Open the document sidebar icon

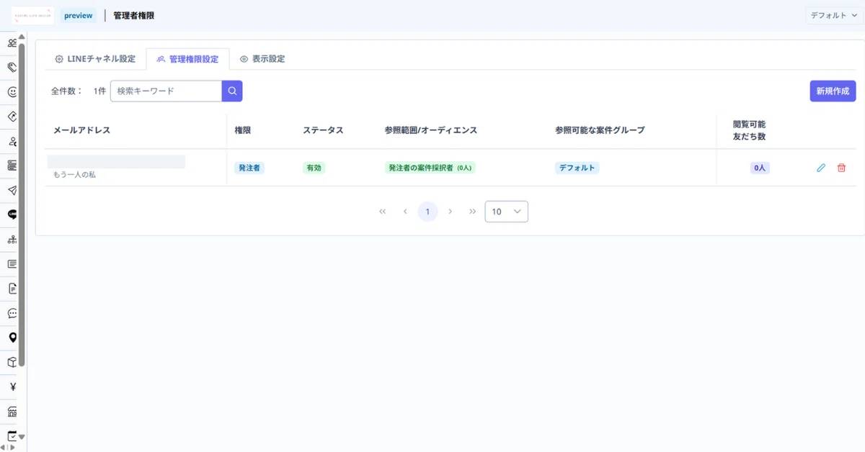pyautogui.click(x=12, y=288)
